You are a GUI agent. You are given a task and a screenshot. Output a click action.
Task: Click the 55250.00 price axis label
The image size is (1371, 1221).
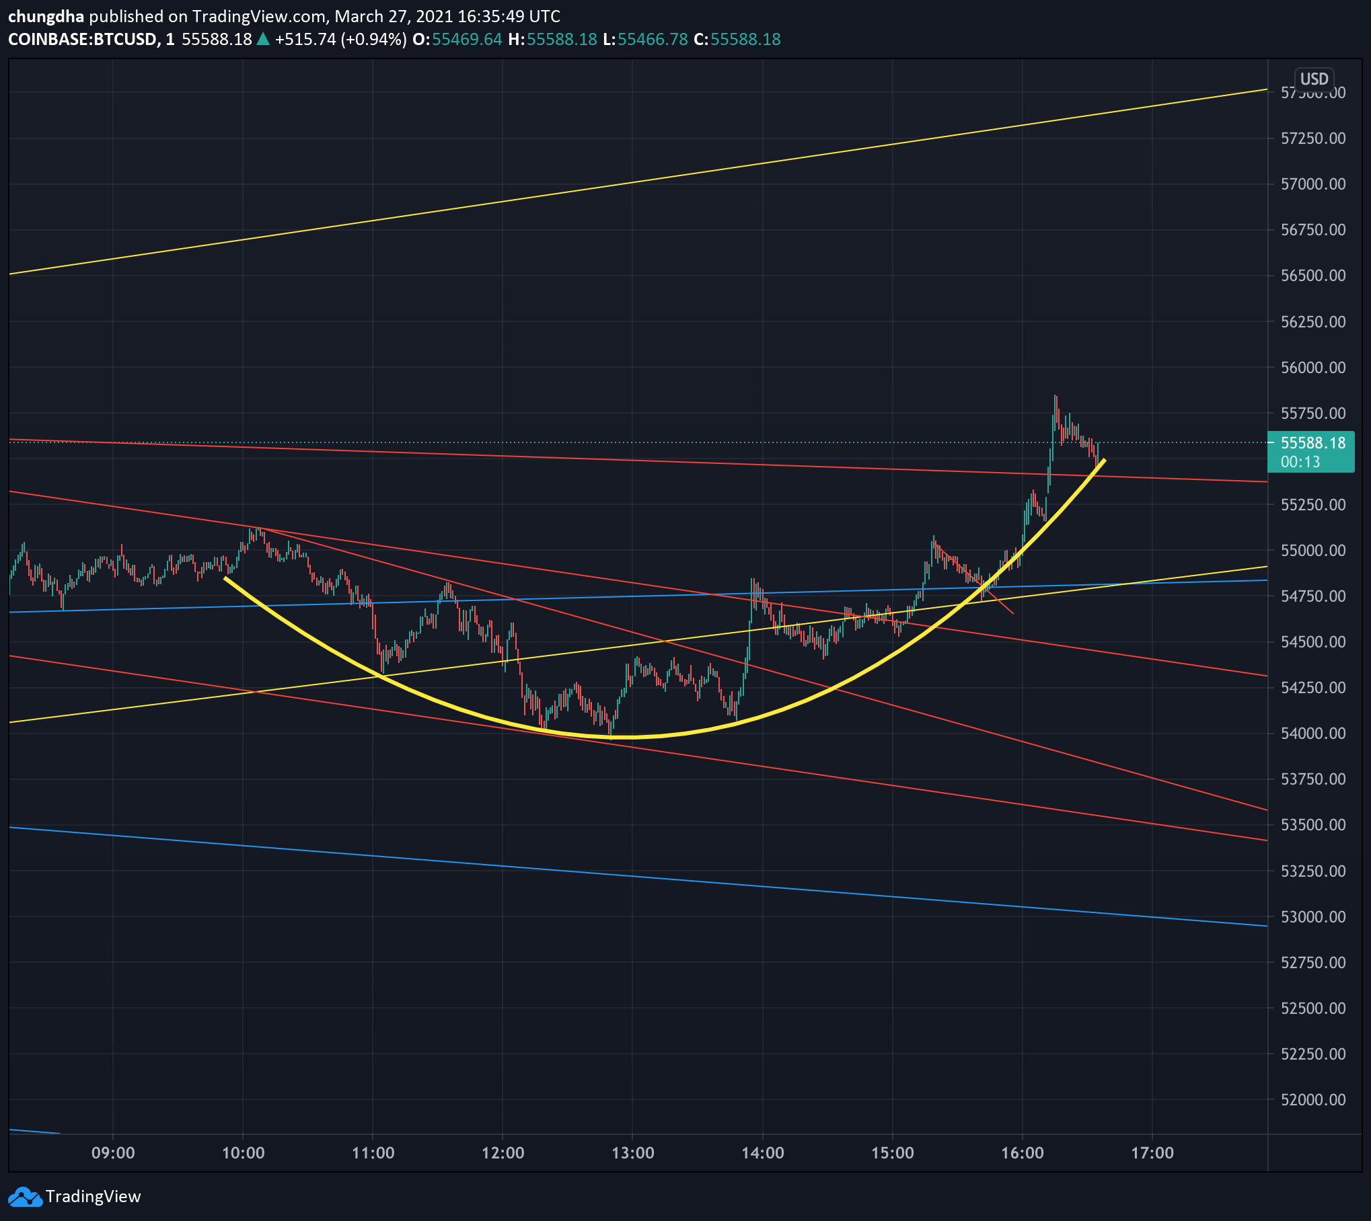(x=1312, y=505)
